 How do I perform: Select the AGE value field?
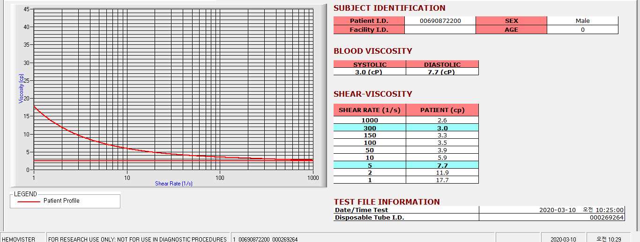coord(583,29)
